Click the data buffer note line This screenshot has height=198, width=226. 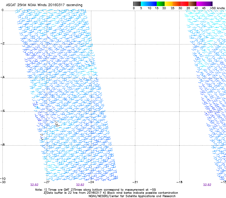(x=111, y=193)
